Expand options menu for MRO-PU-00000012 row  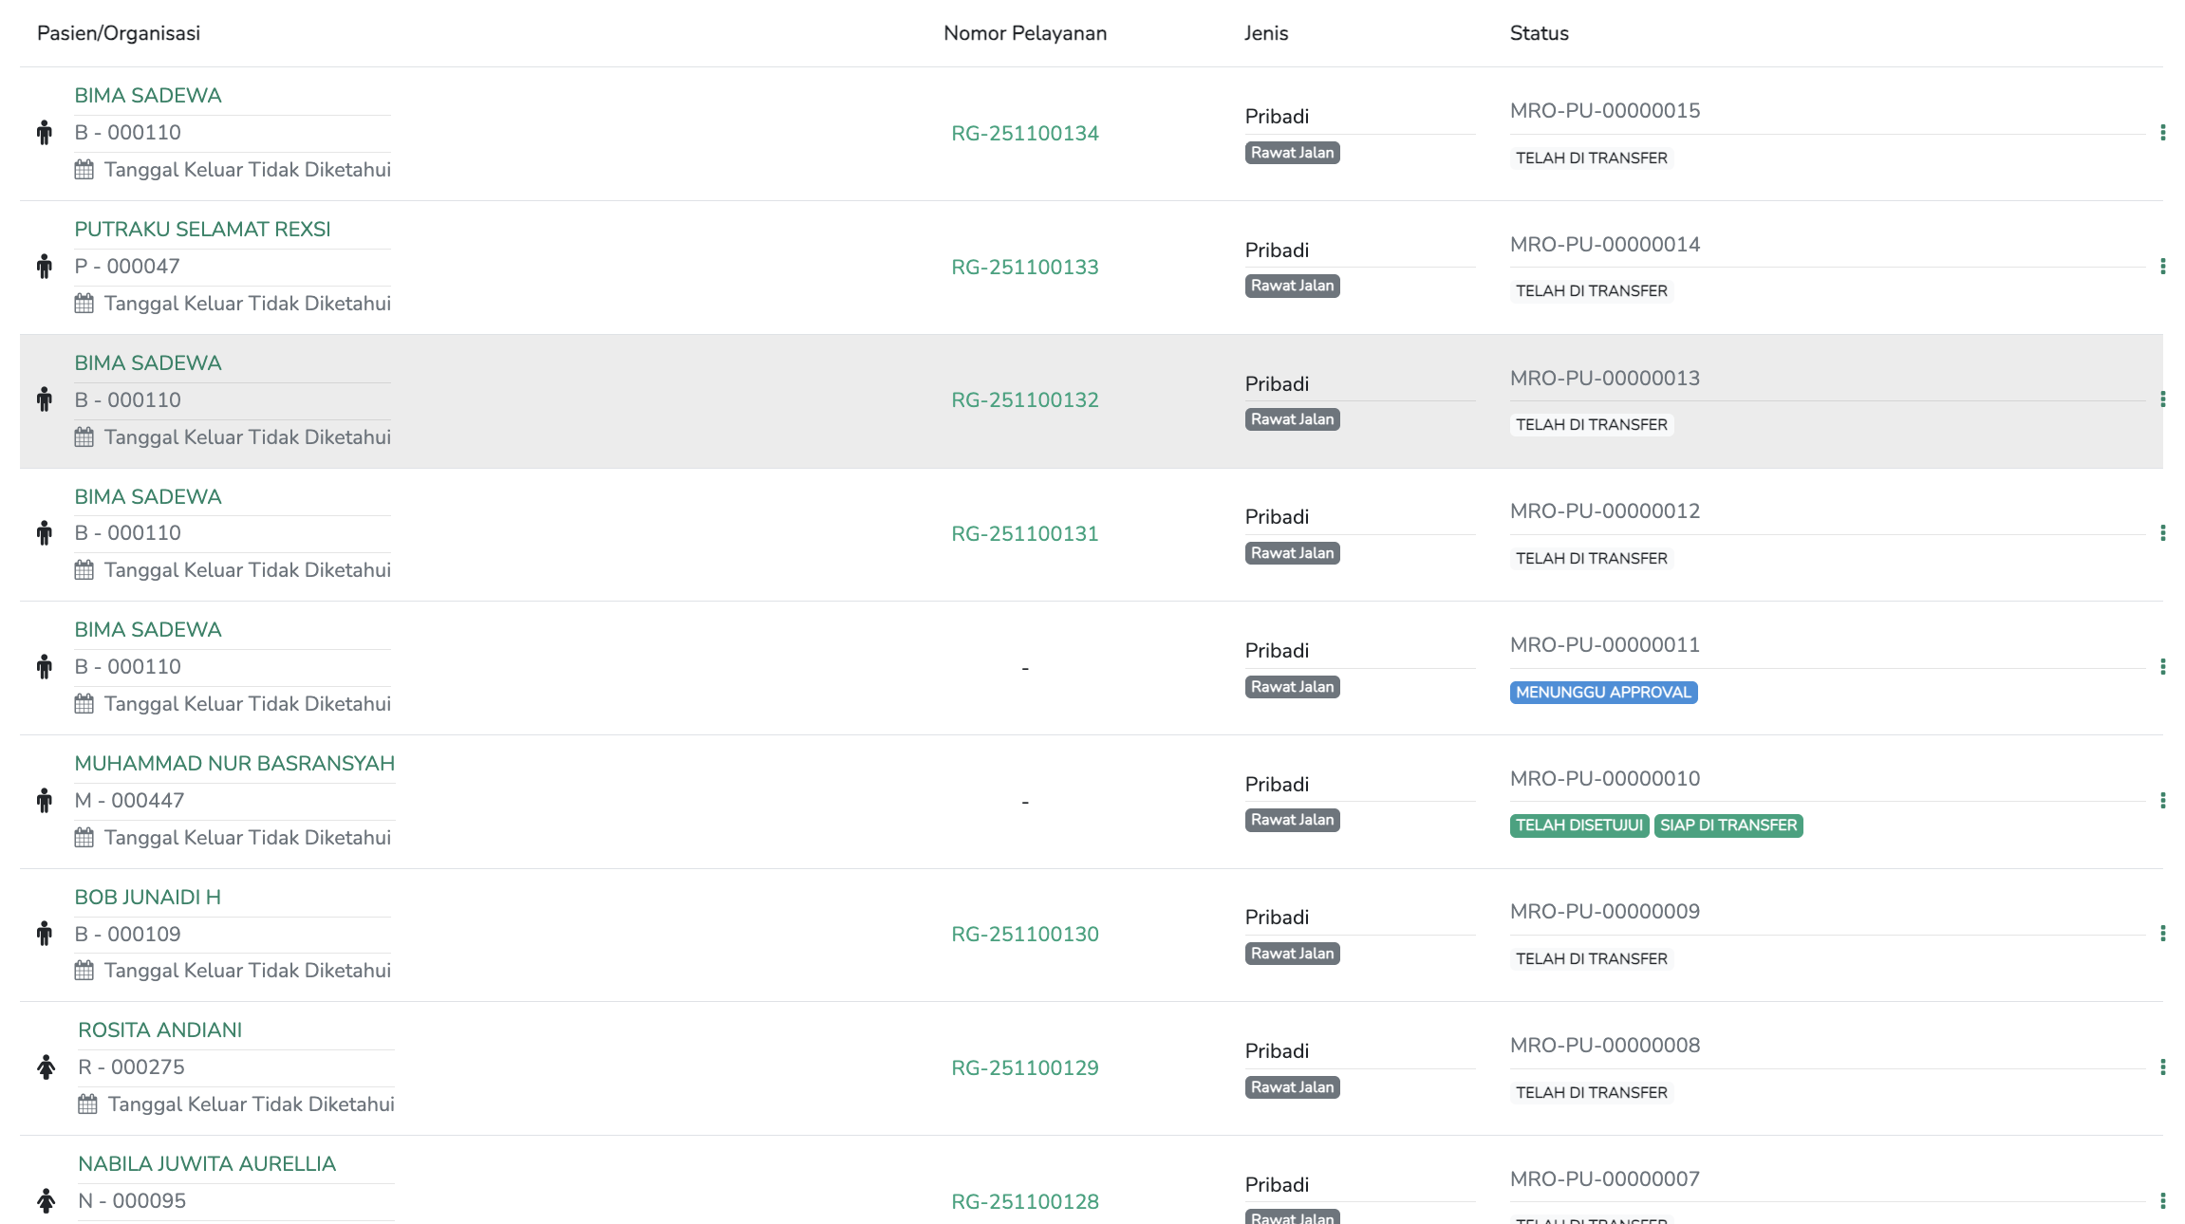coord(2162,533)
